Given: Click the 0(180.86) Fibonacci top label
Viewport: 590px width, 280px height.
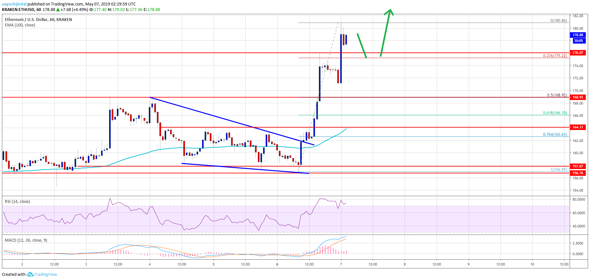Looking at the screenshot, I should pos(558,21).
